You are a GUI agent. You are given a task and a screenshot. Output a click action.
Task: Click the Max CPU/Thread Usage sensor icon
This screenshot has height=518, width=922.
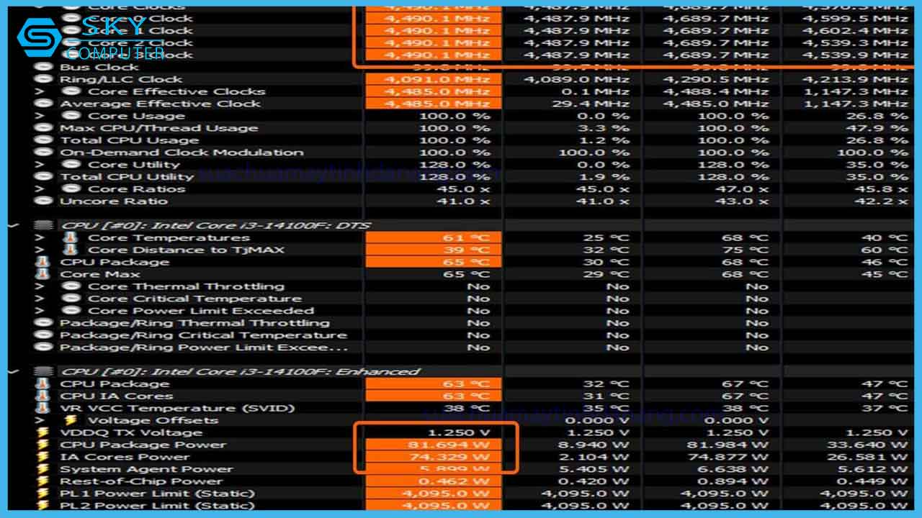coord(43,127)
